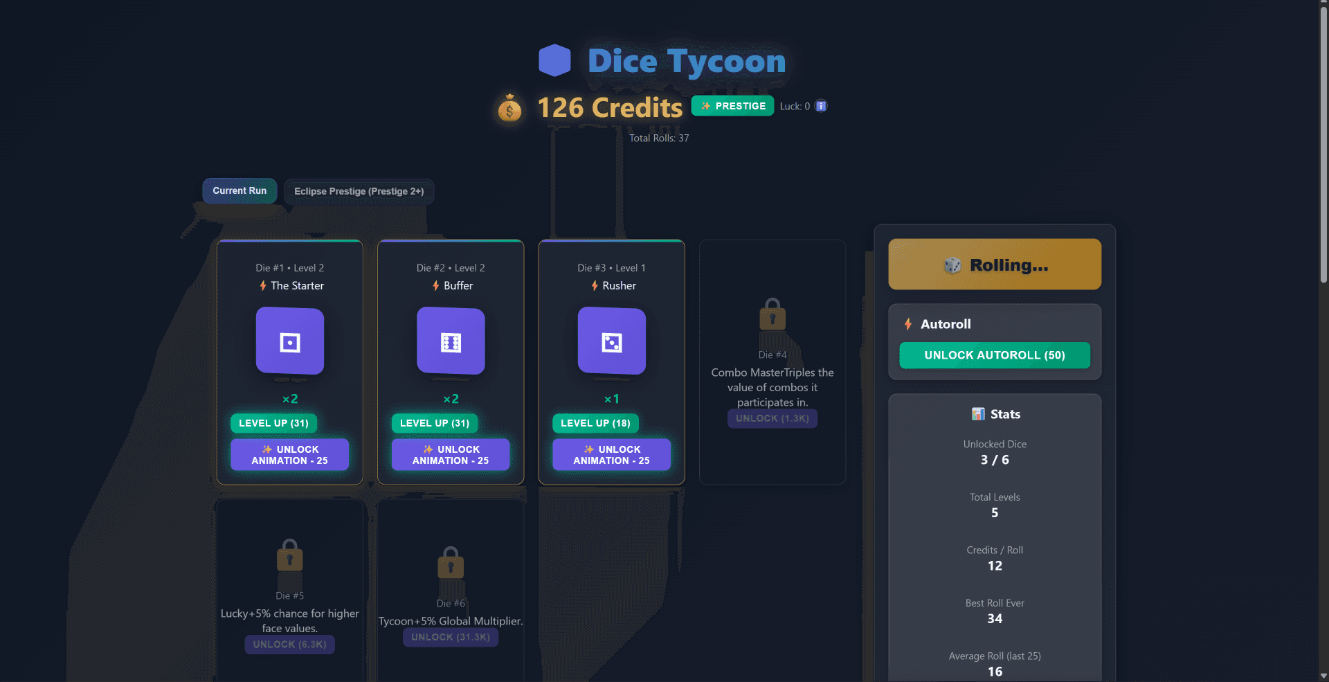Image resolution: width=1329 pixels, height=682 pixels.
Task: Click The Starter die face
Action: coord(290,341)
